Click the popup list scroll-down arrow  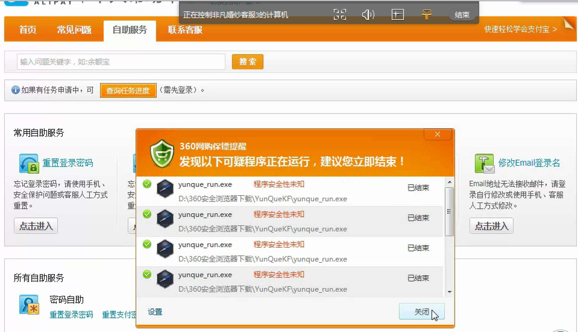pyautogui.click(x=450, y=292)
